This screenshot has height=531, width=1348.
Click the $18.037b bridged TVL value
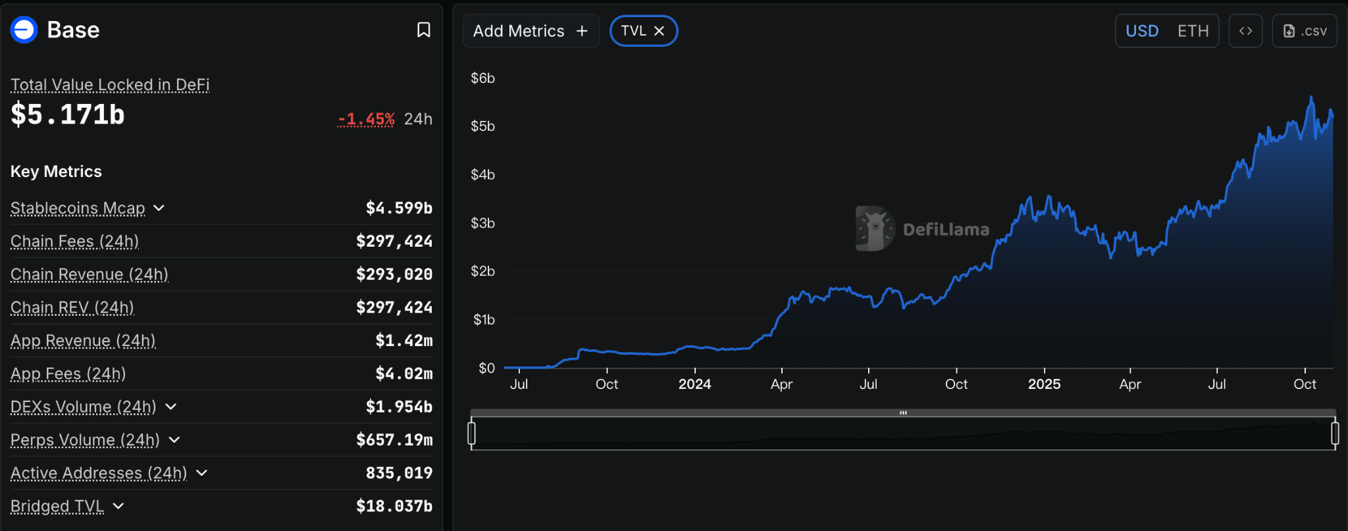tap(394, 506)
